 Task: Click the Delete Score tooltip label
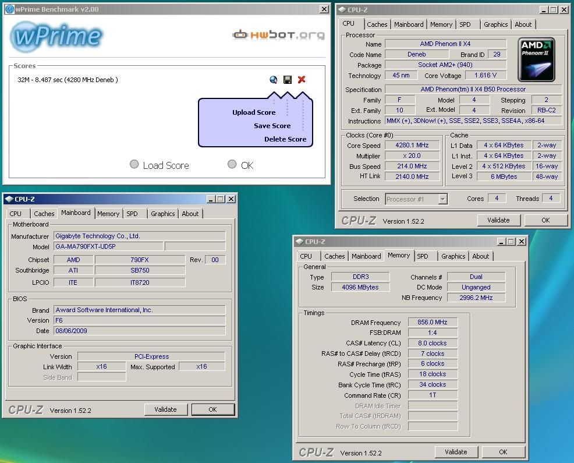tap(285, 139)
